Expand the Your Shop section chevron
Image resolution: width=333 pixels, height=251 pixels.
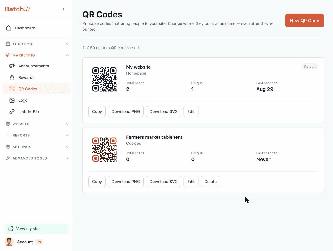coord(67,44)
